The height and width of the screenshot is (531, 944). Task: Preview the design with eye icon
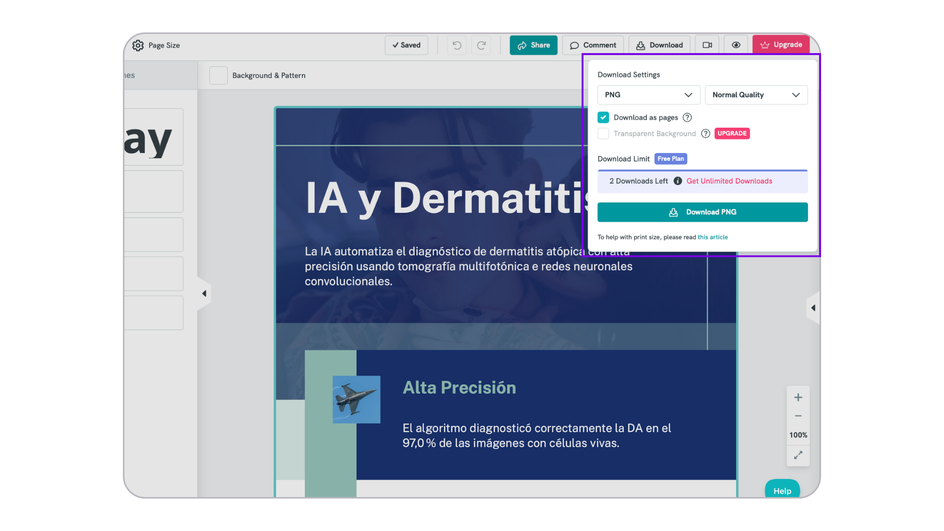(736, 45)
